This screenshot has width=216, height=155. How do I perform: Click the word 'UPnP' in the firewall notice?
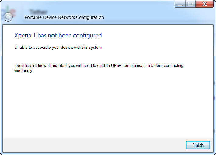click(x=116, y=66)
